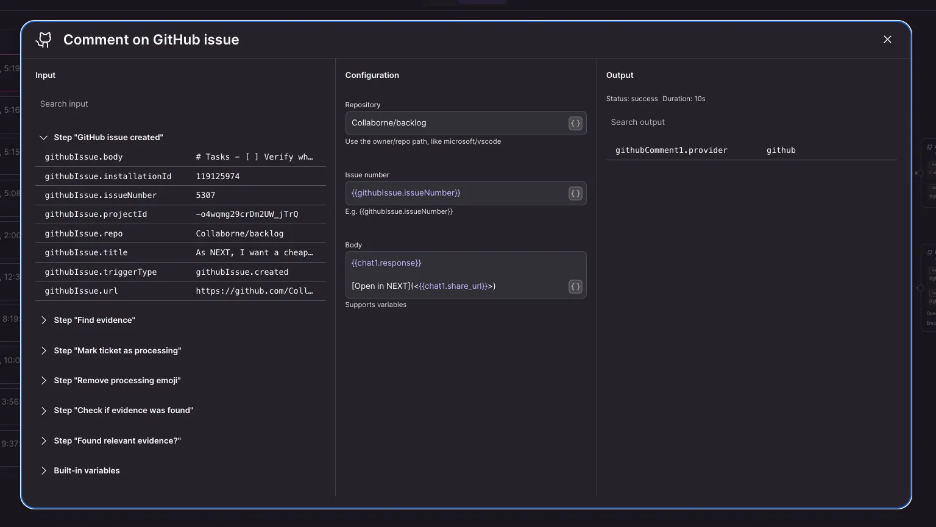The height and width of the screenshot is (527, 936).
Task: Click the "Duration: 10s" text
Action: pyautogui.click(x=684, y=99)
